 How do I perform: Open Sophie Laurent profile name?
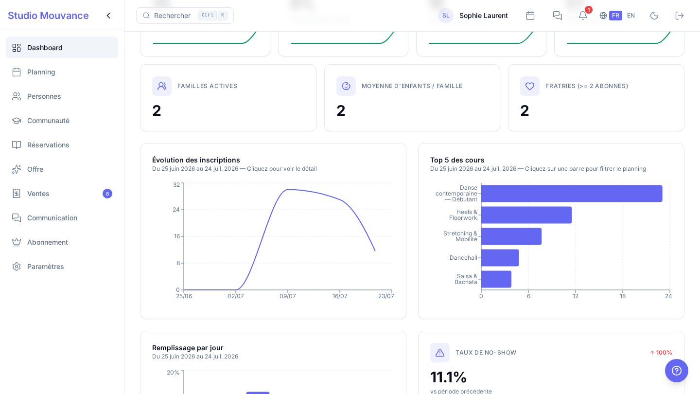(484, 16)
